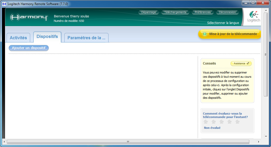This screenshot has height=147, width=271.
Task: Open the Dépannage troubleshooting page
Action: click(x=148, y=12)
